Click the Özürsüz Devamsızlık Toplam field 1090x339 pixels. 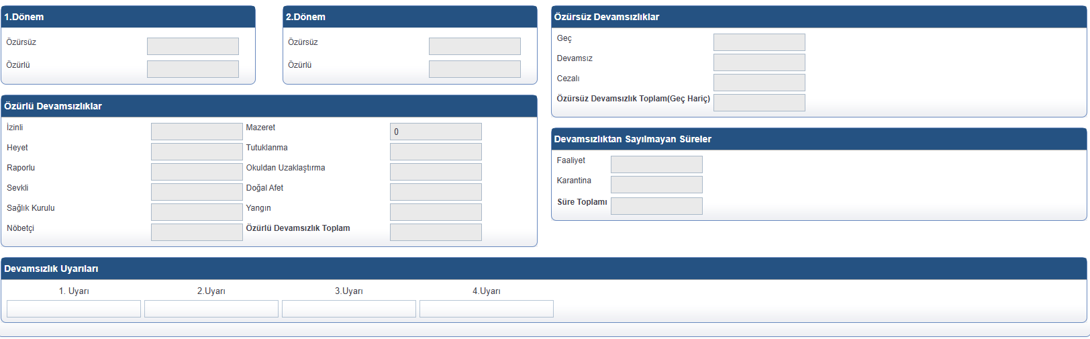point(759,103)
